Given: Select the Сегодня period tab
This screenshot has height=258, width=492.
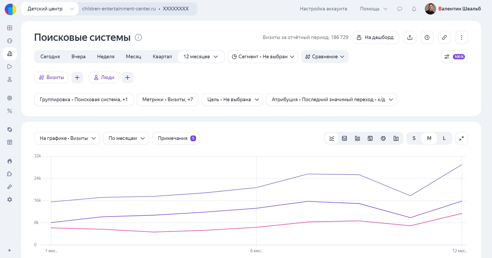Looking at the screenshot, I should [50, 57].
